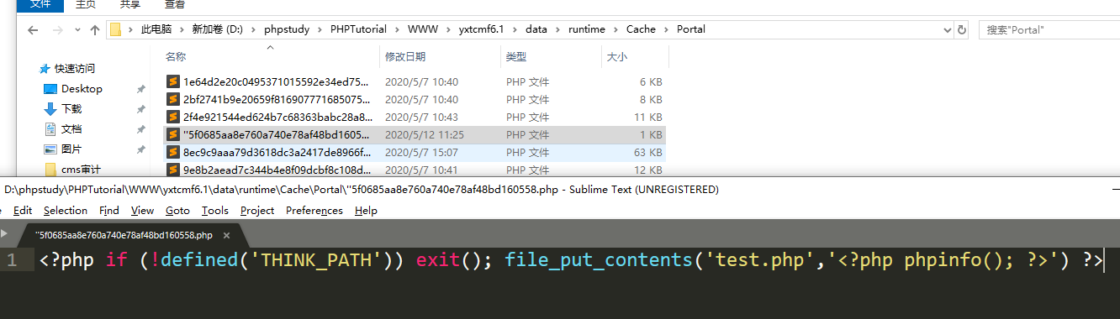The height and width of the screenshot is (319, 1120).
Task: Open Sublime Text Selection menu
Action: [x=66, y=211]
